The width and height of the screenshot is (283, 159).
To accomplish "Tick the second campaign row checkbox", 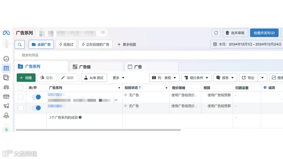I will click(x=20, y=108).
